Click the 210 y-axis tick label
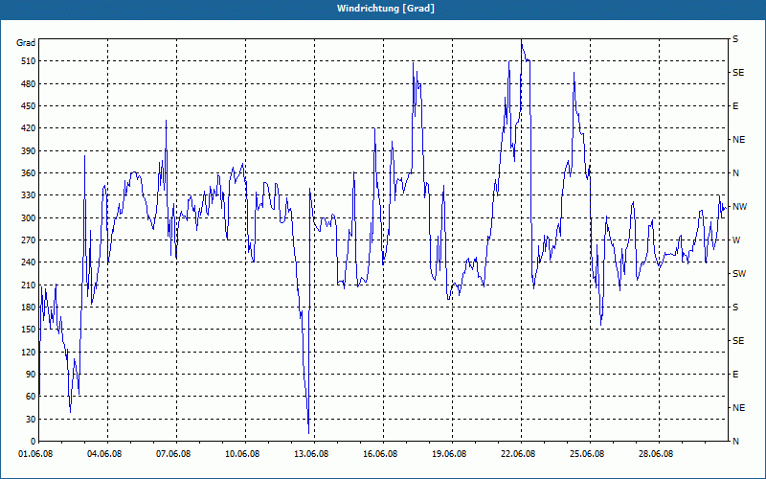 pyautogui.click(x=29, y=285)
